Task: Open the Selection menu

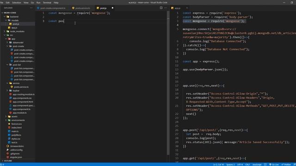Action: 17,3
